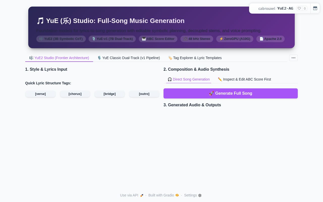Open the cabrouxel profile link
323x202 pixels.
click(267, 9)
